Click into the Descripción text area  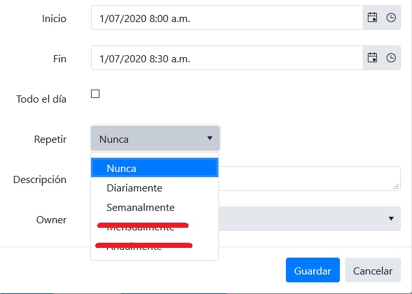[x=309, y=178]
